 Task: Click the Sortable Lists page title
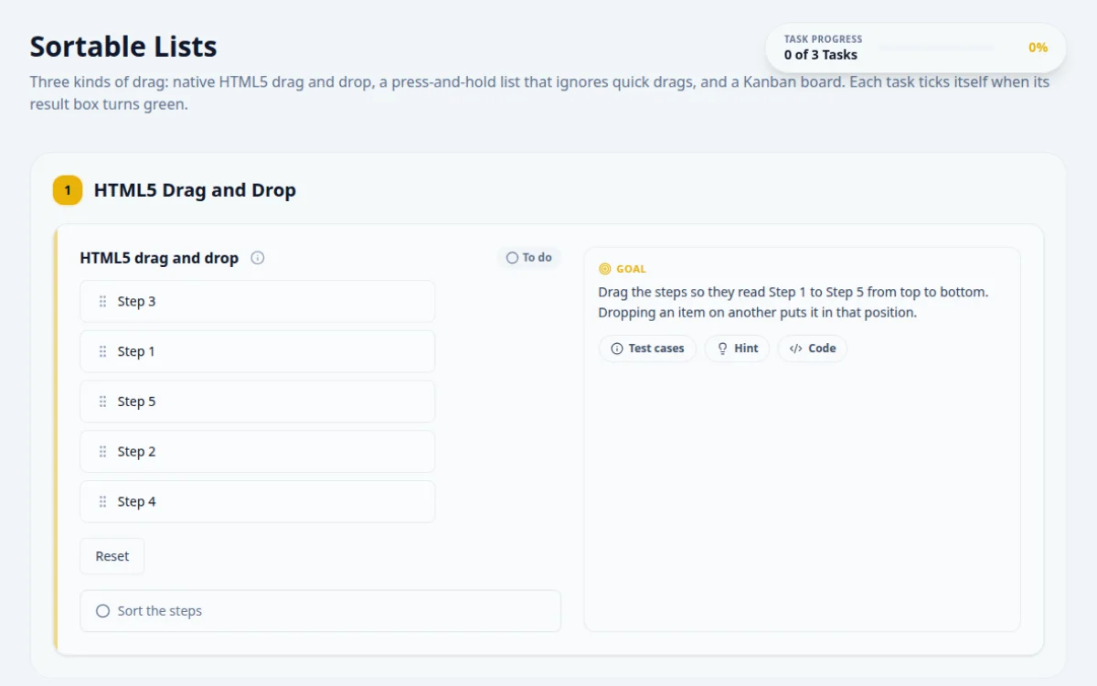[x=123, y=47]
